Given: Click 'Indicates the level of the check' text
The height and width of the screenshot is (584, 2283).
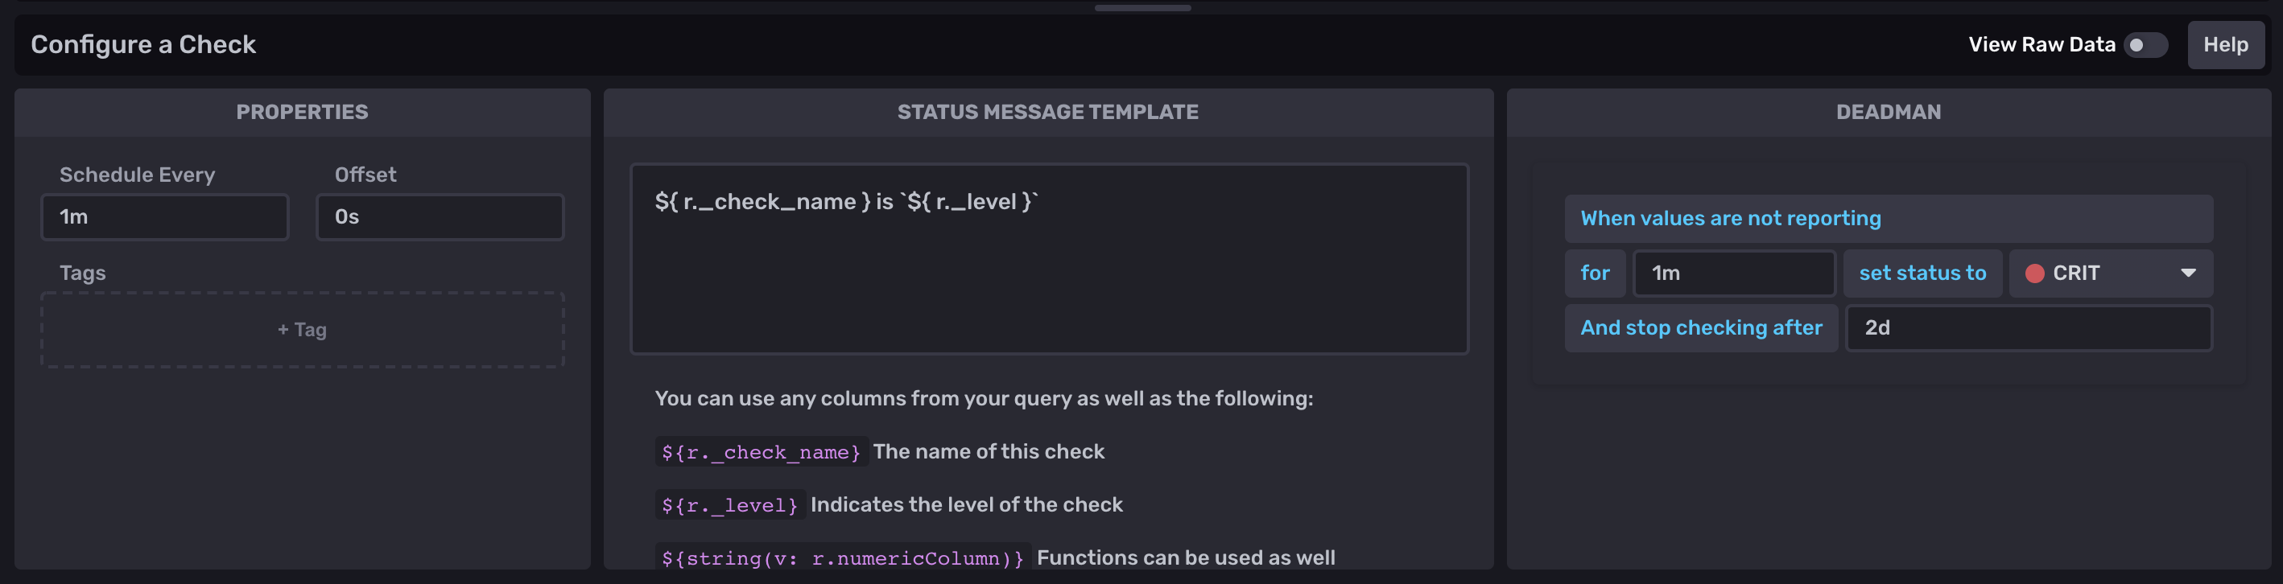Looking at the screenshot, I should [x=966, y=504].
